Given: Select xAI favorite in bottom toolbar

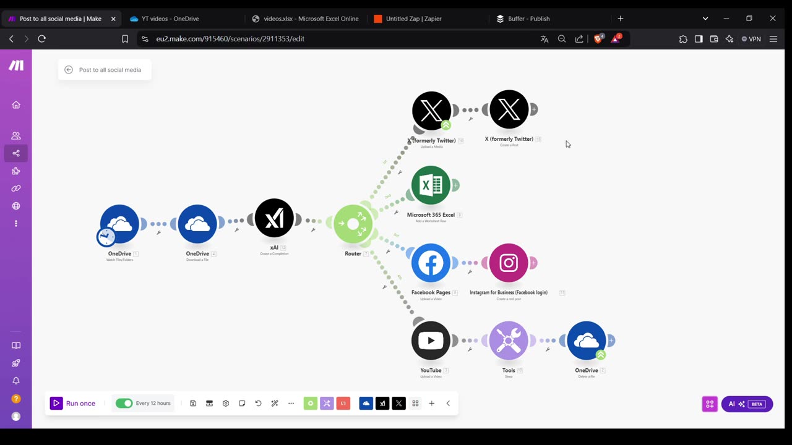Looking at the screenshot, I should coord(382,403).
